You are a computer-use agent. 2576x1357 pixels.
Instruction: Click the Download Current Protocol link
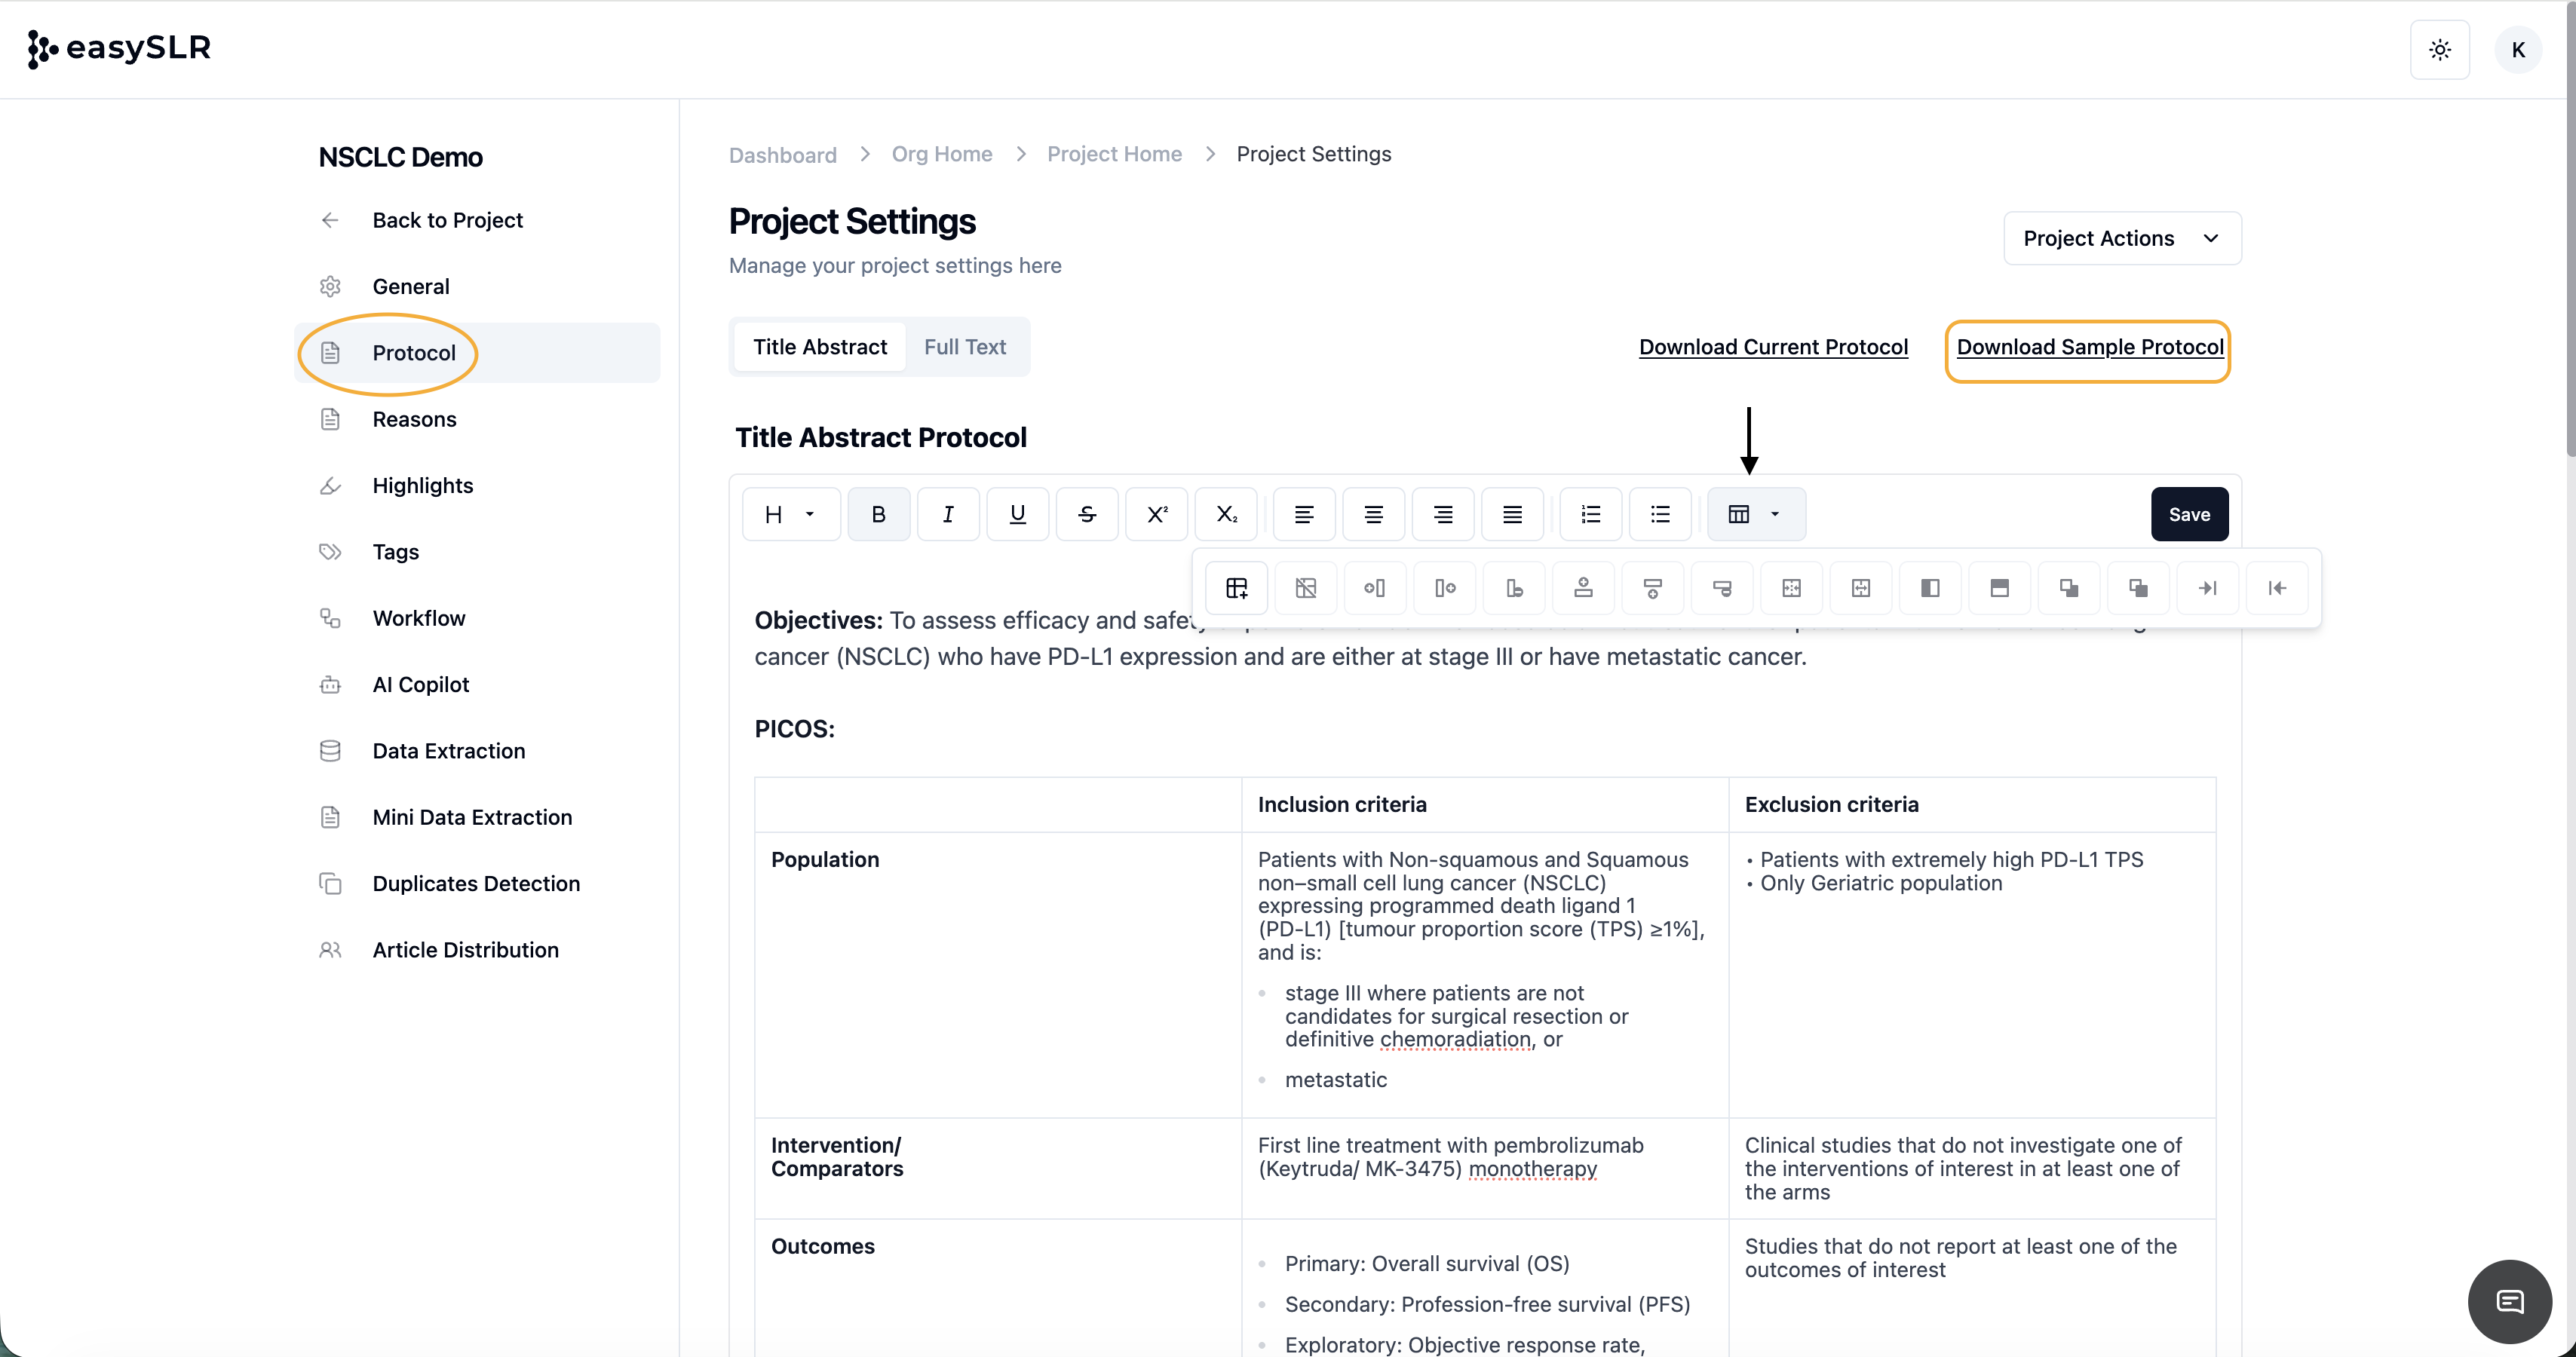tap(1773, 347)
